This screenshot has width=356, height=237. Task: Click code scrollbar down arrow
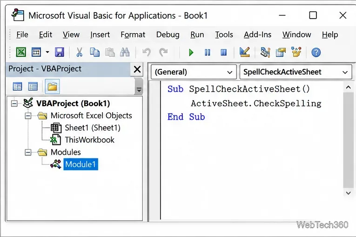click(x=348, y=193)
